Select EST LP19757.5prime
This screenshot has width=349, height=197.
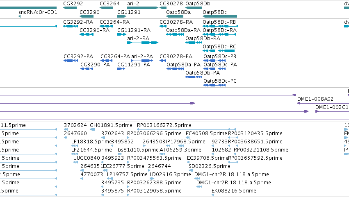[127, 175]
